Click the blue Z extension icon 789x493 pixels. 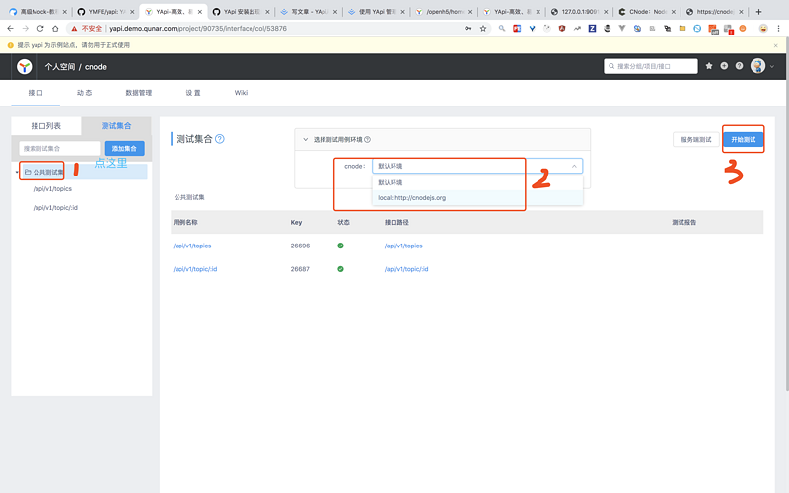point(592,29)
